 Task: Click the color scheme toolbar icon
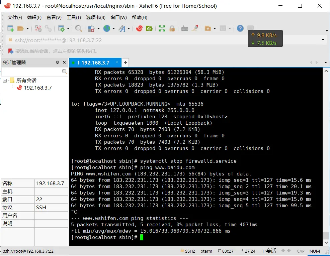pyautogui.click(x=91, y=28)
